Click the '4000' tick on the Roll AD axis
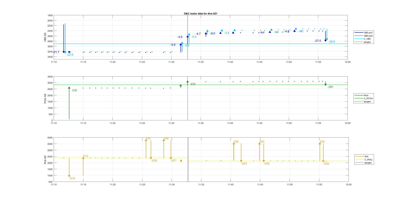This screenshot has height=204, width=413. coord(50,138)
